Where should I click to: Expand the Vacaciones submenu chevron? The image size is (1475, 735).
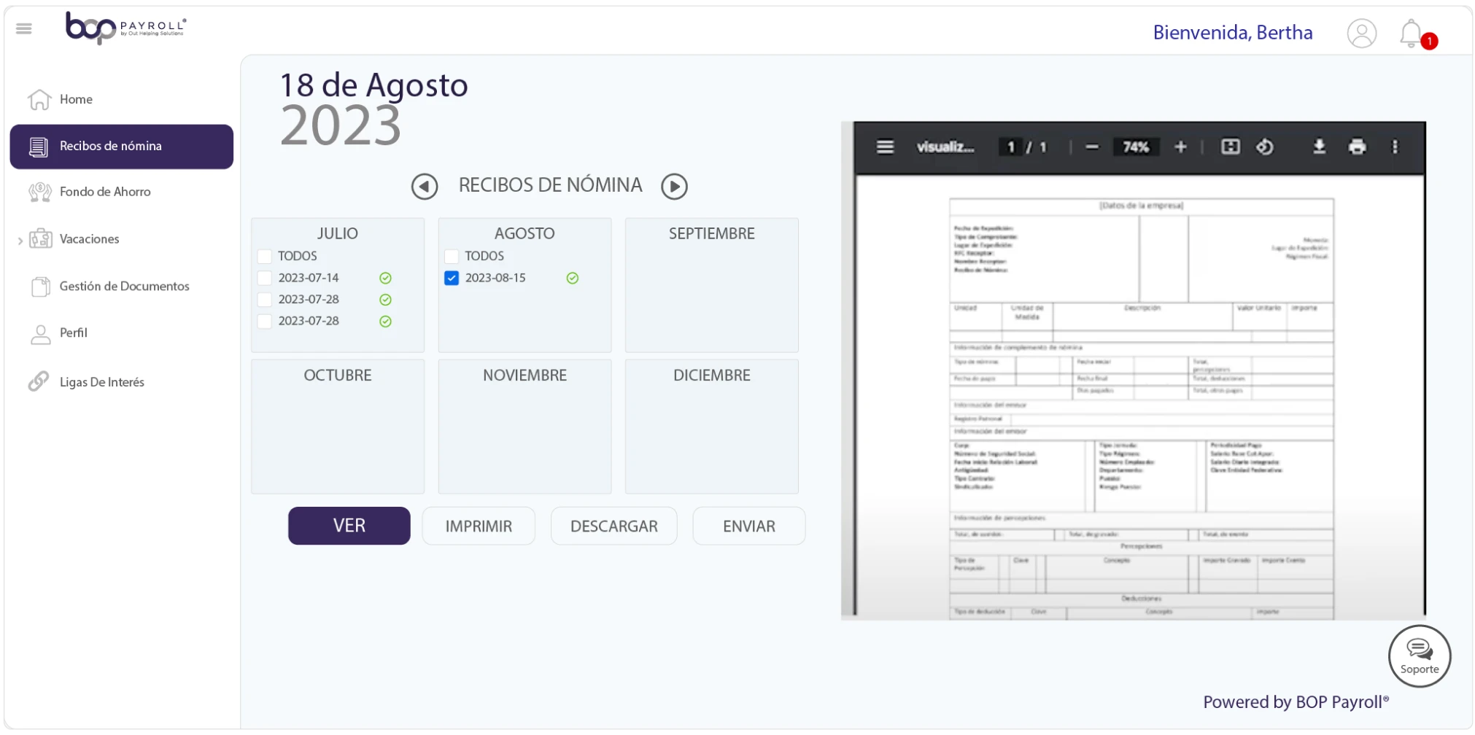coord(20,240)
